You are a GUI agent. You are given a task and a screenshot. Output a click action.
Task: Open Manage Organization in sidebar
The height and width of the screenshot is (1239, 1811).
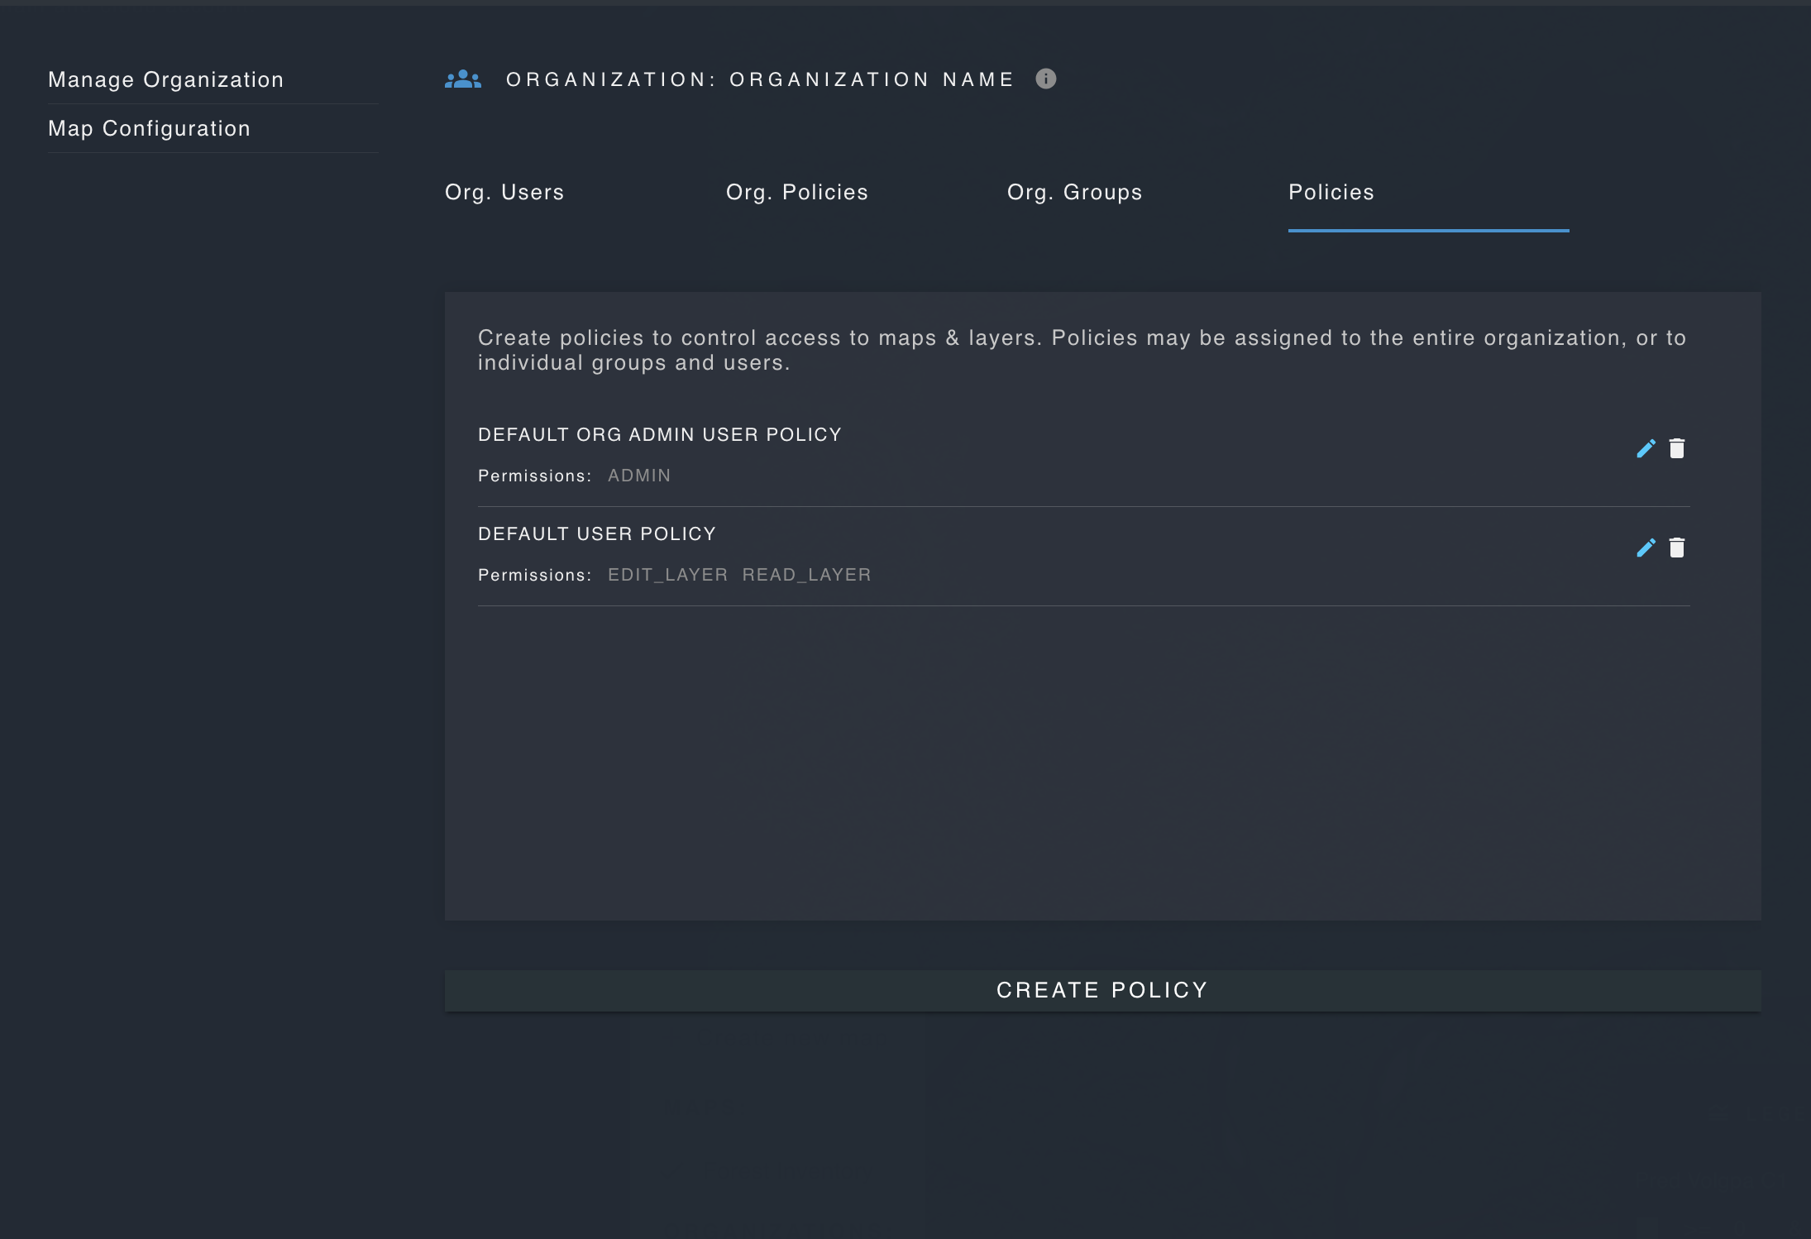pos(166,79)
